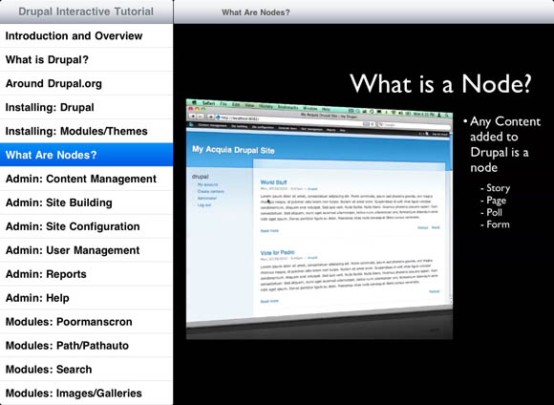Choose Admin: User Management lesson
Screen dimensions: 554x405
(x=86, y=250)
